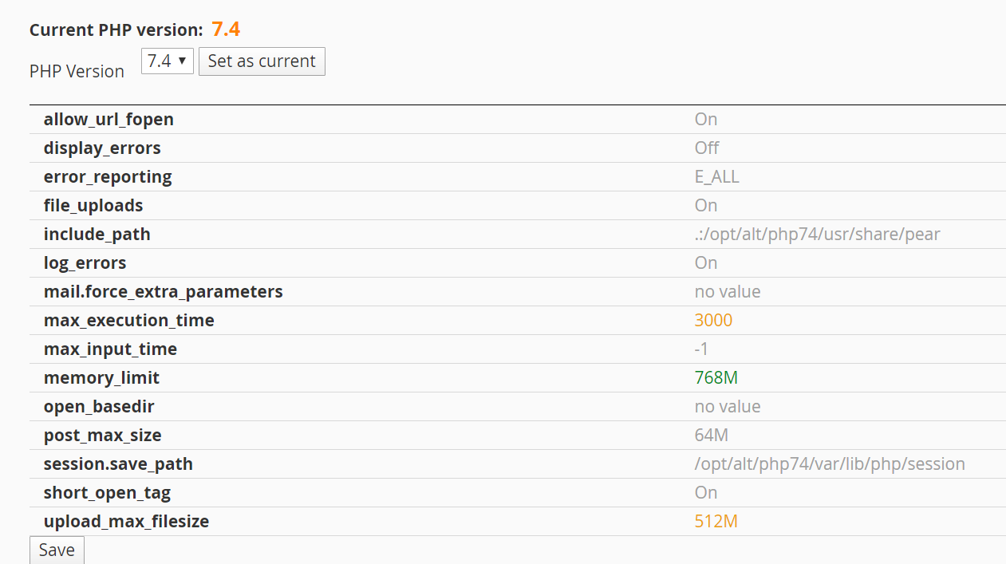The width and height of the screenshot is (1006, 564).
Task: Toggle the display_errors Off value
Action: tap(706, 148)
